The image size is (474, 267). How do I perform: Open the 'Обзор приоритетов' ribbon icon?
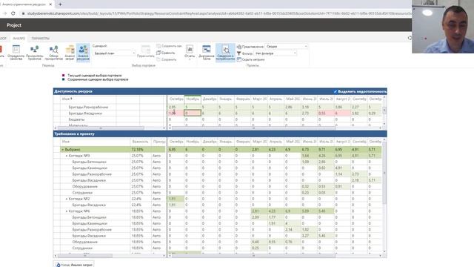click(x=54, y=53)
